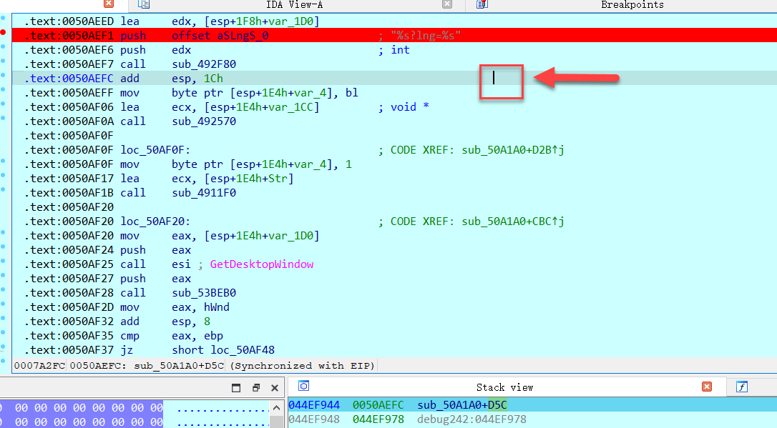Click '(Synchronized with EIP)' status text
The height and width of the screenshot is (428, 777).
302,366
